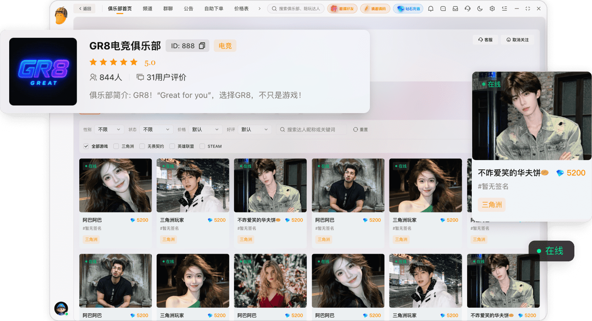Open first-row 不咋爱笑的华夫饼 card photo
Screen dimensions: 592x321
(x=270, y=185)
